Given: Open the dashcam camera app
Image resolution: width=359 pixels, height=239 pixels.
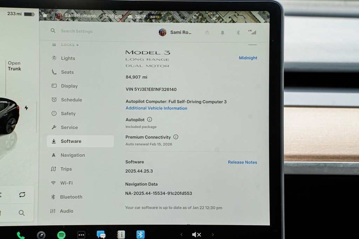Looking at the screenshot, I should (41, 235).
